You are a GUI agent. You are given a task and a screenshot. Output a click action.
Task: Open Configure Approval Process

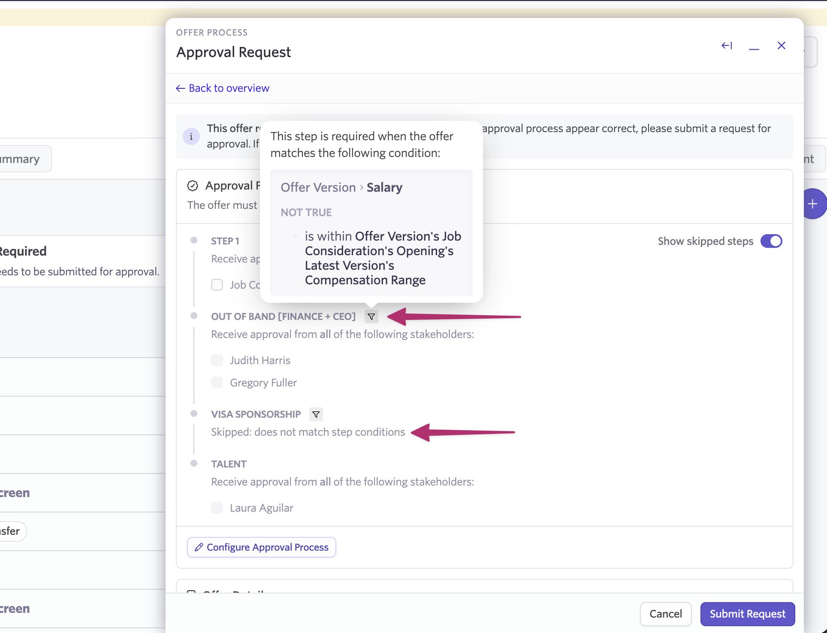coord(262,547)
